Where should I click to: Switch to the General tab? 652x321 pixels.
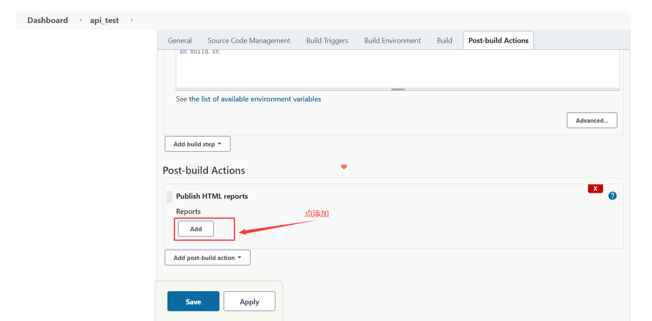180,40
